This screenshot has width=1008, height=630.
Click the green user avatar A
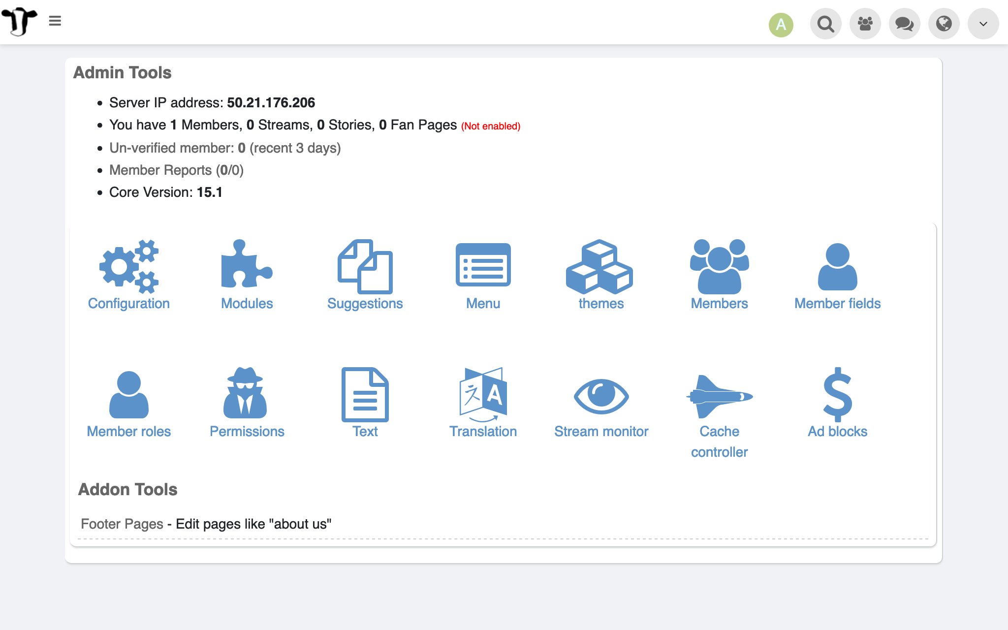(x=781, y=25)
